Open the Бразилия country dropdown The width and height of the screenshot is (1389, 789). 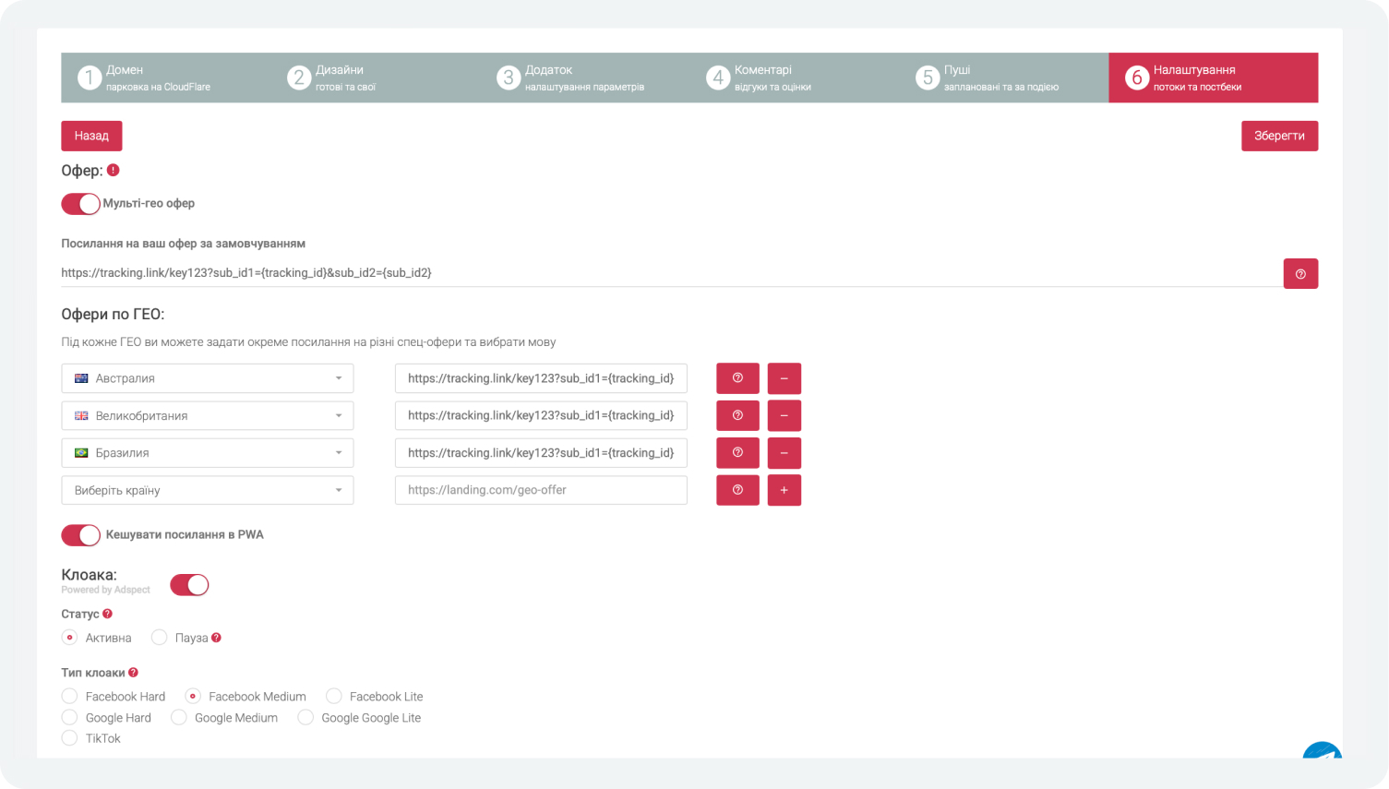coord(208,453)
